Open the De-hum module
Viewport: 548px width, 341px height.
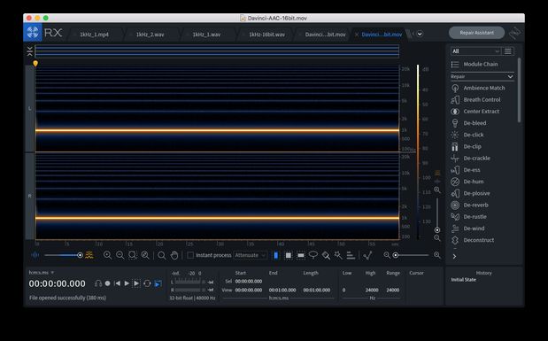(x=467, y=182)
